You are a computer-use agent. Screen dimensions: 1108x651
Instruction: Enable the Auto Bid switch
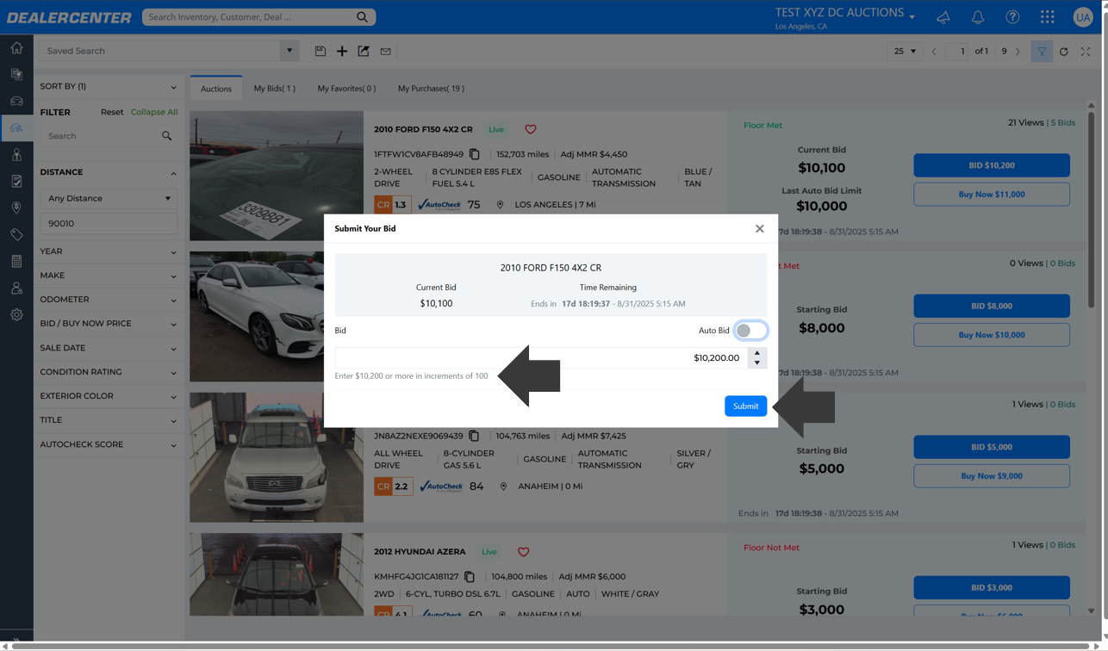tap(750, 331)
